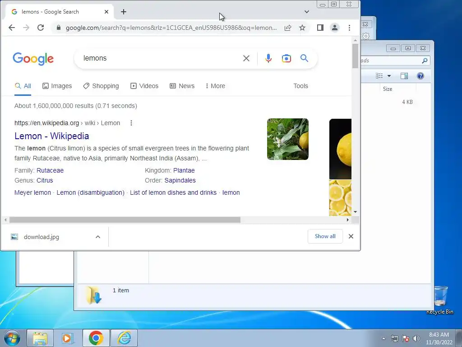Open the volume speaker tray icon
Image resolution: width=462 pixels, height=347 pixels.
416,338
